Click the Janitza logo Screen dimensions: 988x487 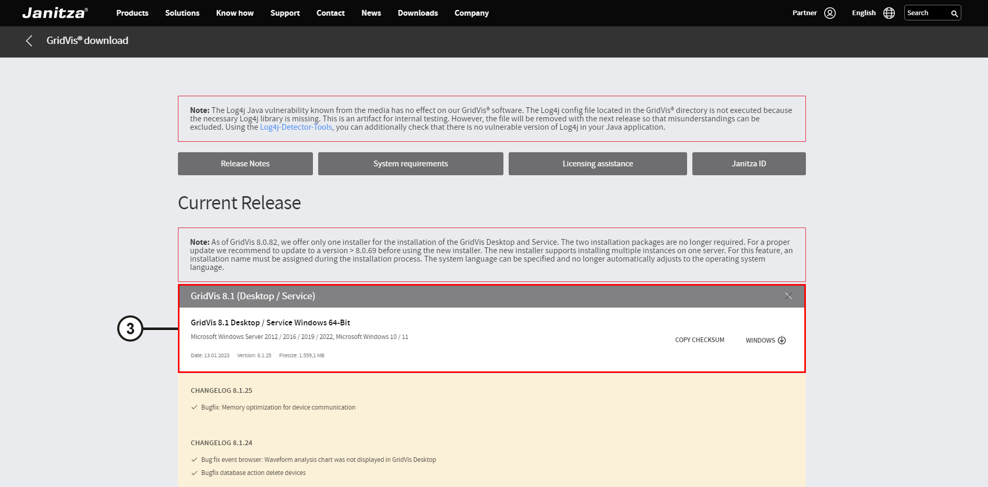pyautogui.click(x=55, y=13)
